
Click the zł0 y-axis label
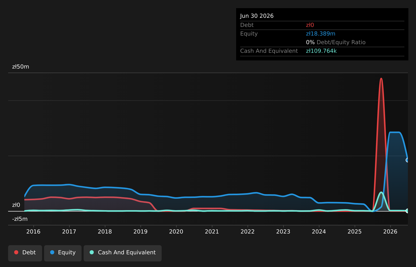pos(16,205)
